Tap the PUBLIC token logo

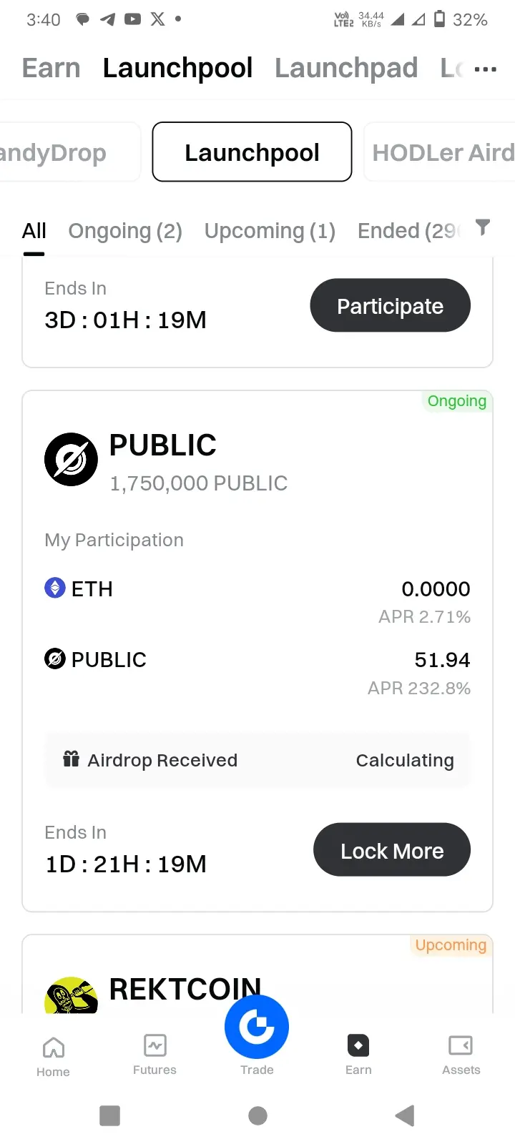tap(71, 459)
